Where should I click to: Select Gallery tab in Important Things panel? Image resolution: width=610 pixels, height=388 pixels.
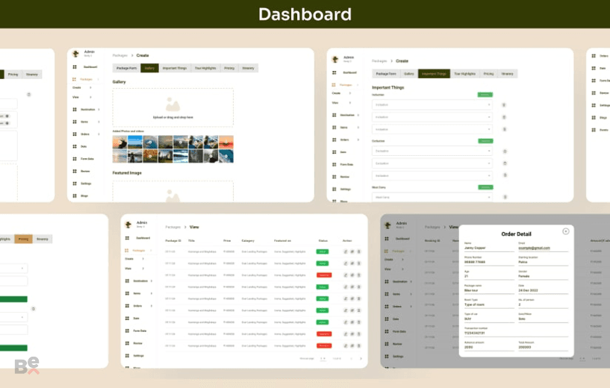coord(409,74)
